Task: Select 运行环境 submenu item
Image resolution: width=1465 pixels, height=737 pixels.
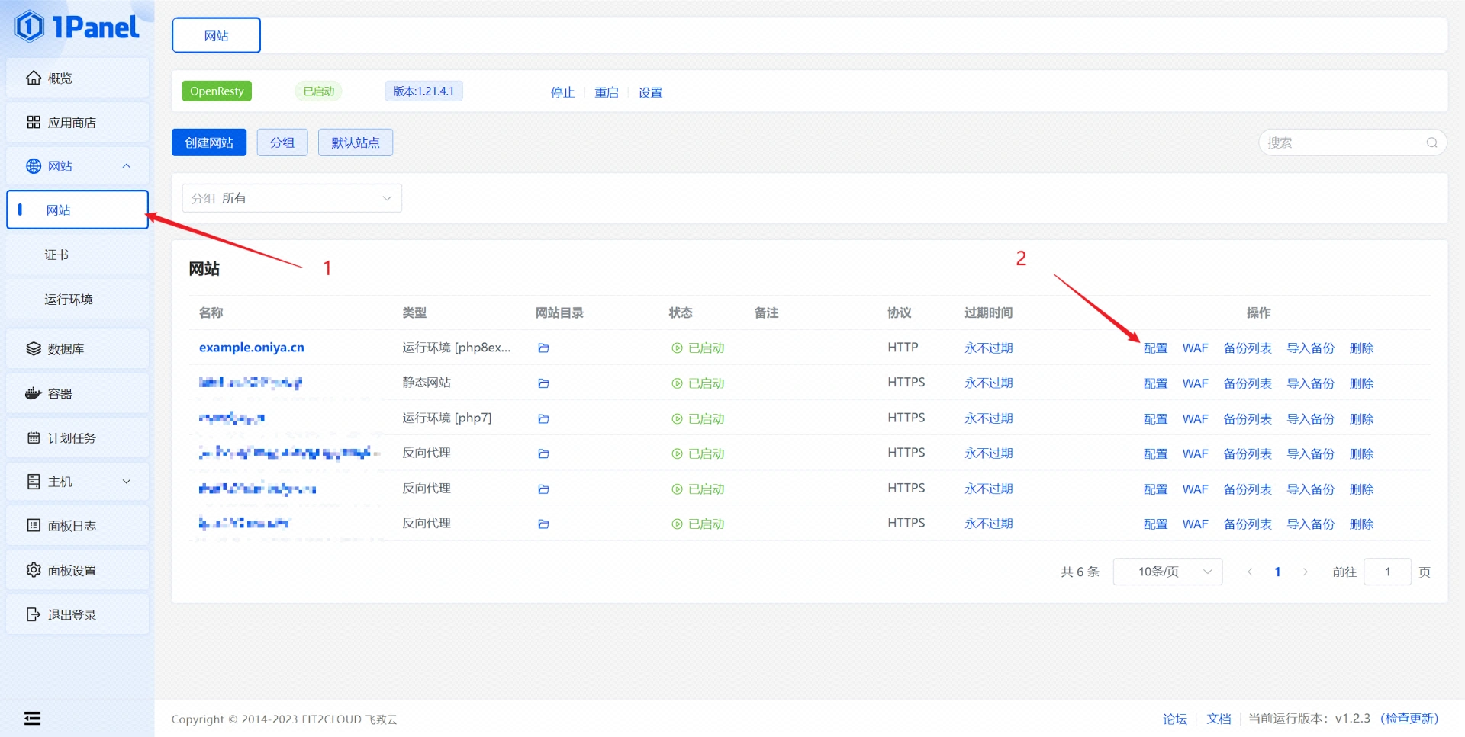Action: [x=77, y=299]
